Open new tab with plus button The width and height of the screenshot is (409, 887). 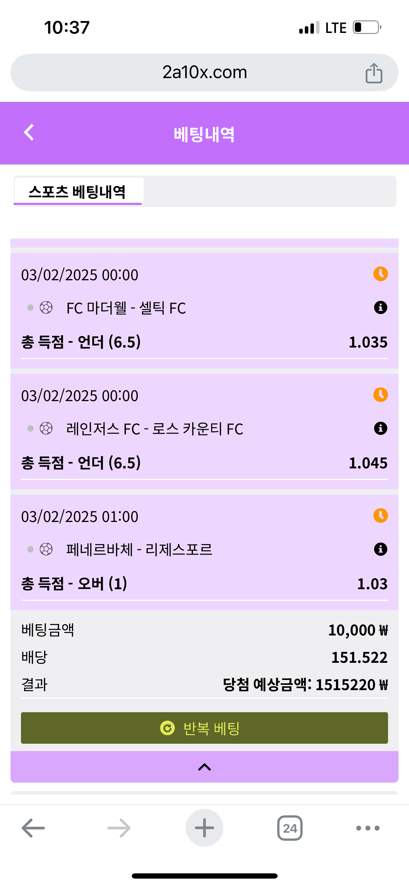tap(204, 828)
